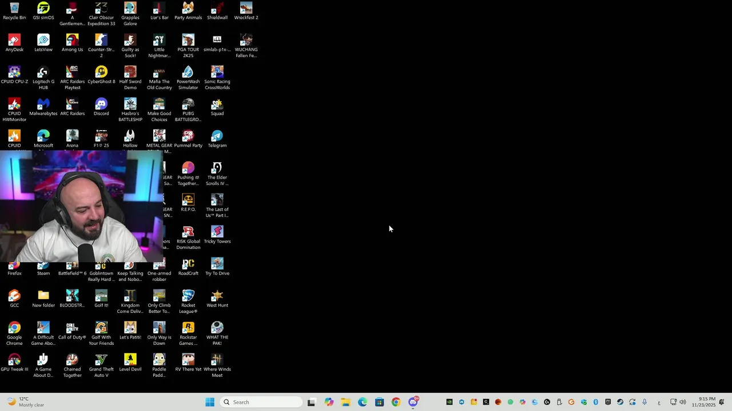Select the CyberGhost 8 icon
This screenshot has height=411, width=732.
pos(101,75)
